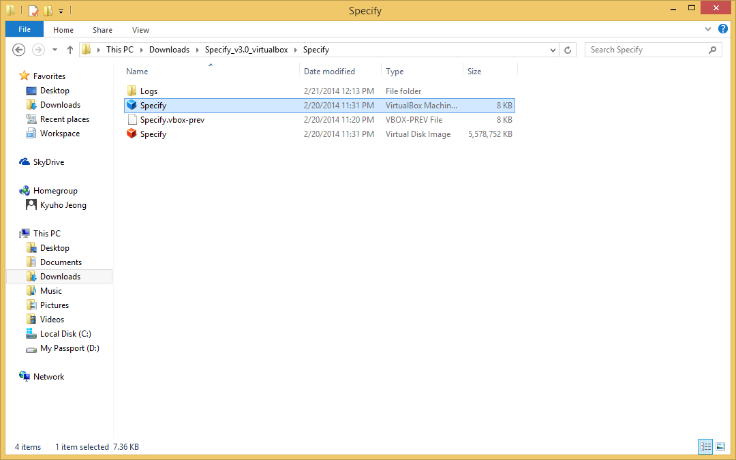736x460 pixels.
Task: Sort by the Date modified column header
Action: [x=329, y=72]
